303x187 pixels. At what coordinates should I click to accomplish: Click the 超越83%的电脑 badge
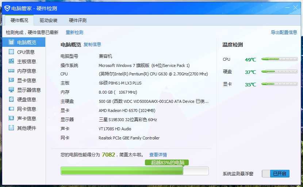167,162
